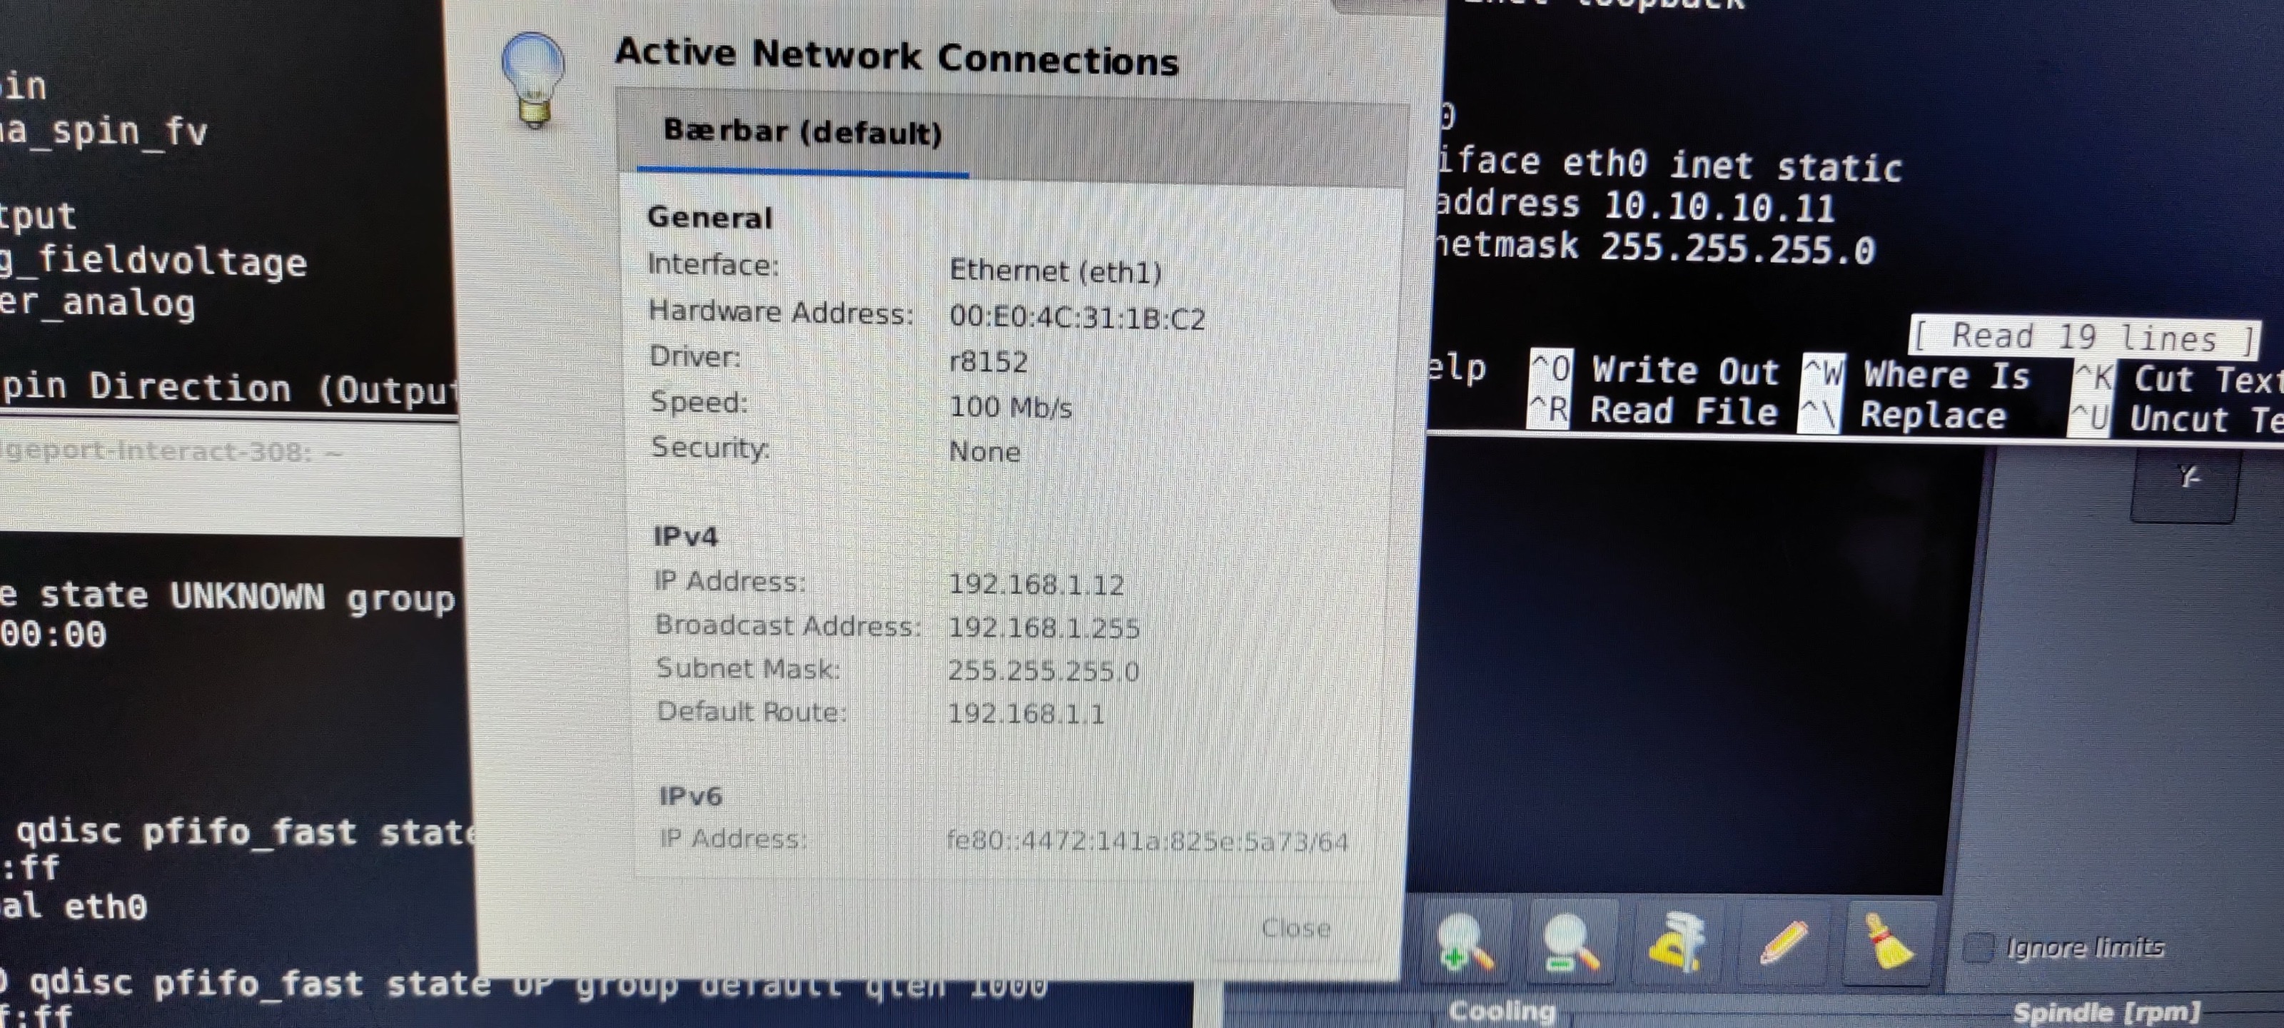Click the ^K Cut Text shortcut
This screenshot has height=1028, width=2284.
tap(2177, 380)
